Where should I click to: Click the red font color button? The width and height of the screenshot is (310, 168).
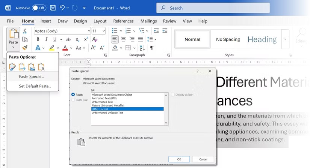coord(65,48)
